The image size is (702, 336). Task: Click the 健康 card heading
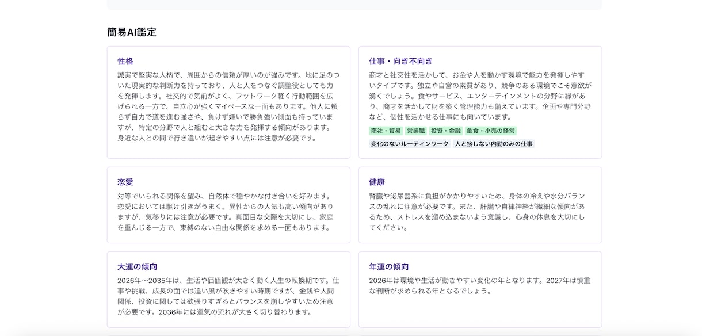point(377,182)
